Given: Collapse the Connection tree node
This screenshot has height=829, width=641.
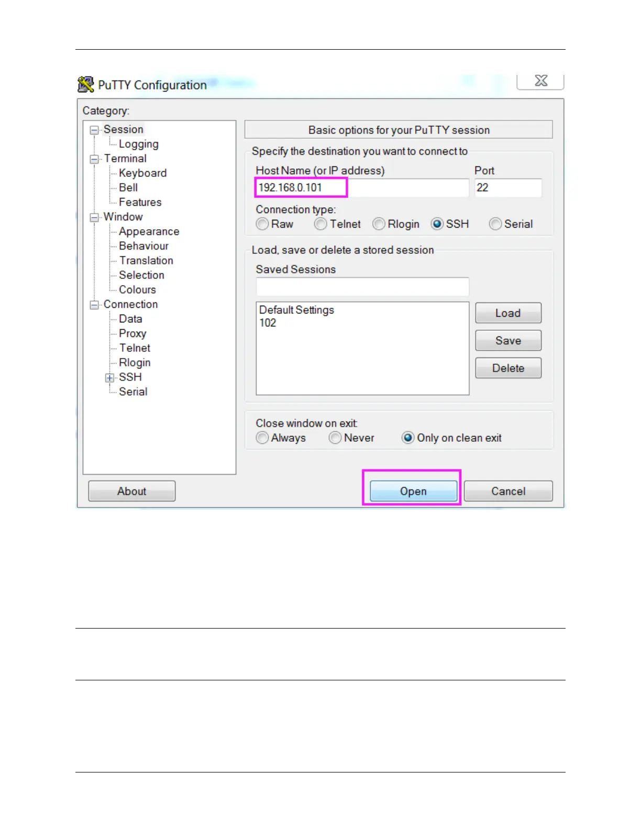Looking at the screenshot, I should [x=94, y=305].
